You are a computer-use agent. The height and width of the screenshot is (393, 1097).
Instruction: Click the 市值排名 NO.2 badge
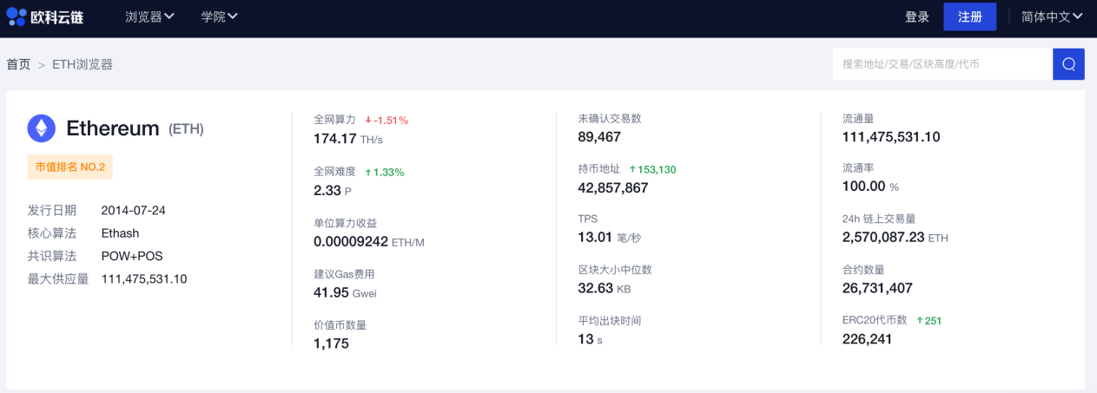[x=69, y=167]
